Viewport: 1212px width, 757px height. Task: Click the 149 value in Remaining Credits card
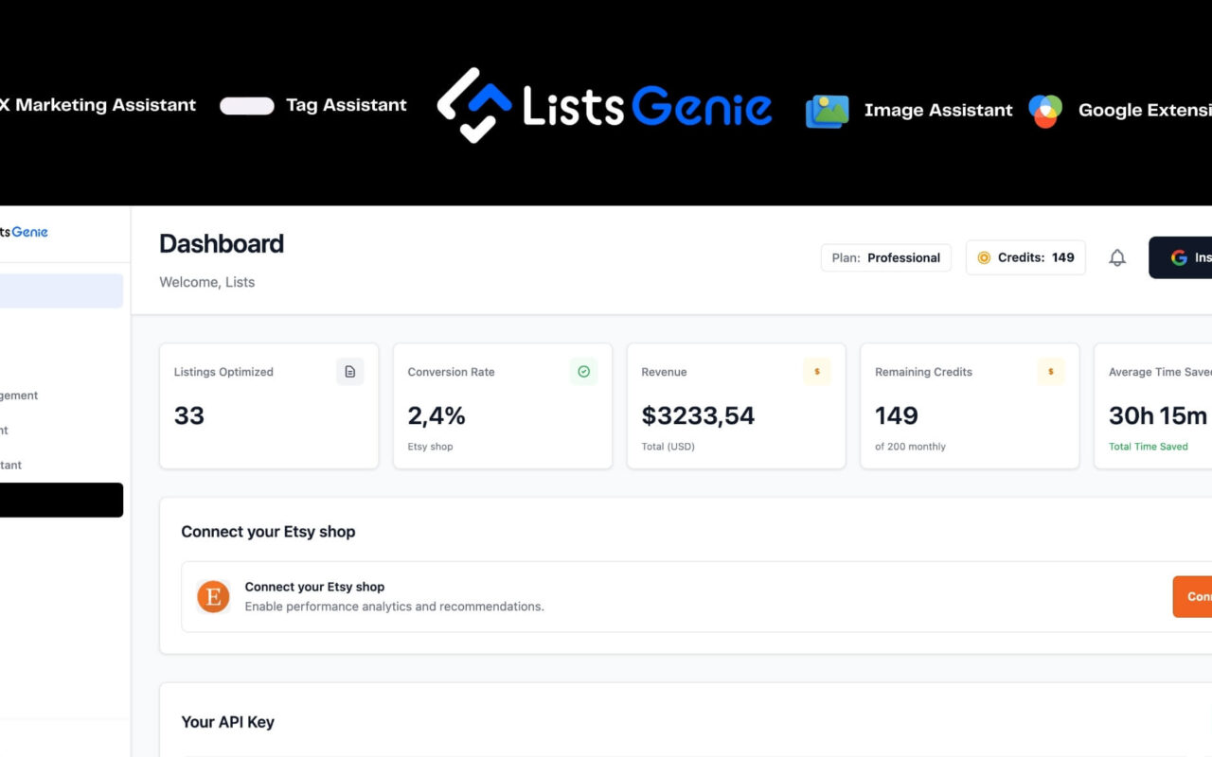click(x=897, y=415)
